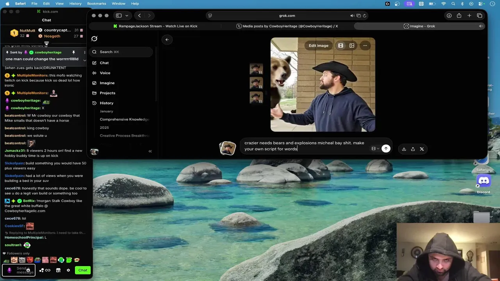Open the History menu in menu bar

coord(75,4)
